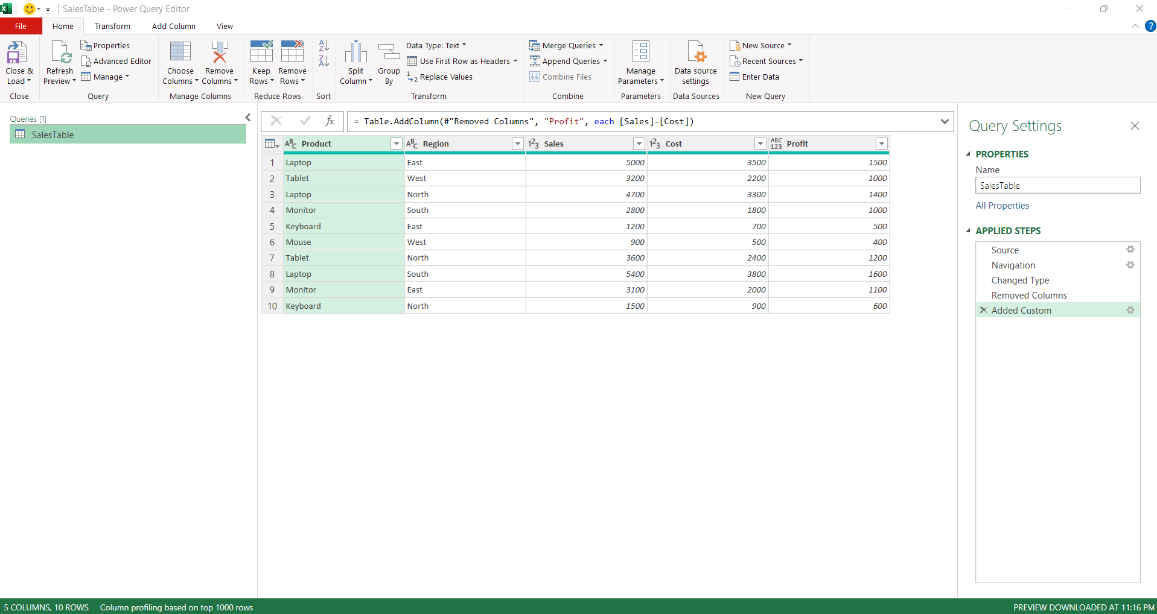Open the File tab
The height and width of the screenshot is (614, 1157).
pyautogui.click(x=21, y=26)
